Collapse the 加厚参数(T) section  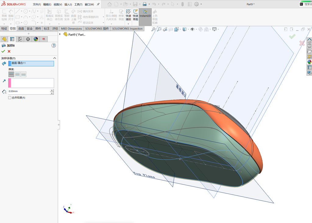[55, 58]
